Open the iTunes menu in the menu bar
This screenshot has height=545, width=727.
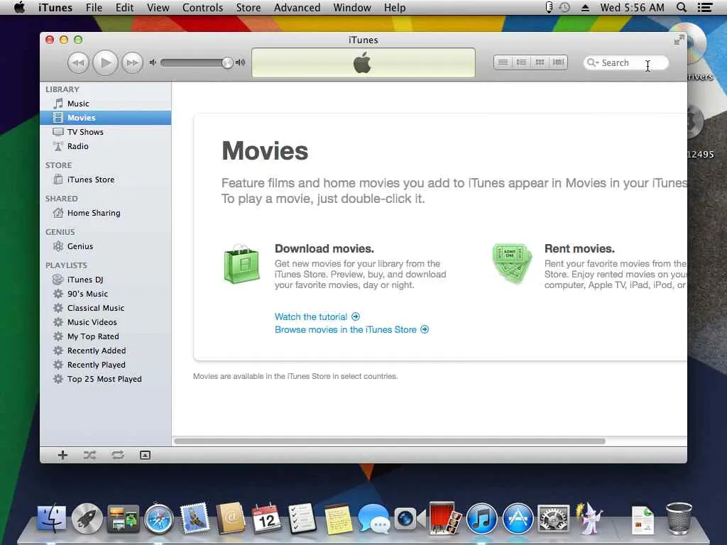pyautogui.click(x=55, y=7)
